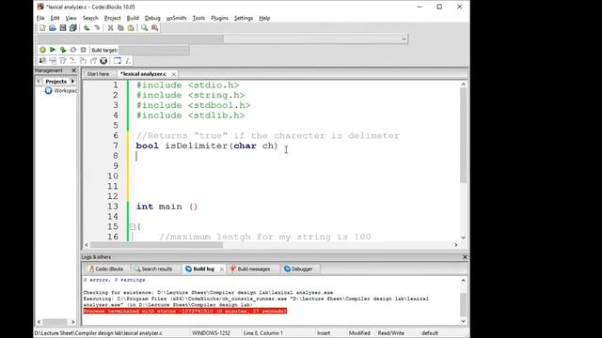Open the Debugging windows icon

(118, 60)
